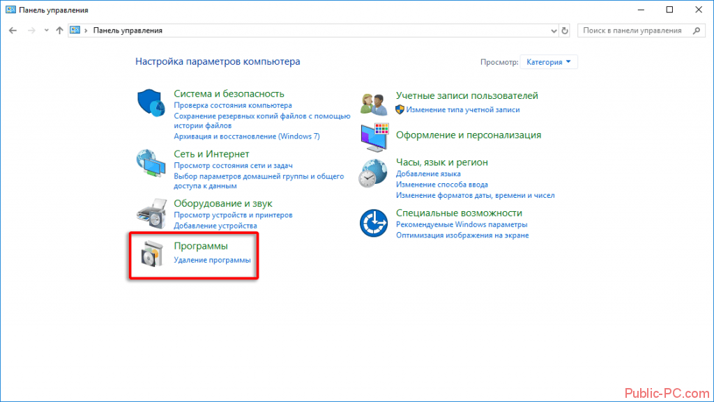Viewport: 714px width, 402px height.
Task: Click the Programs disc box icon
Action: [150, 255]
